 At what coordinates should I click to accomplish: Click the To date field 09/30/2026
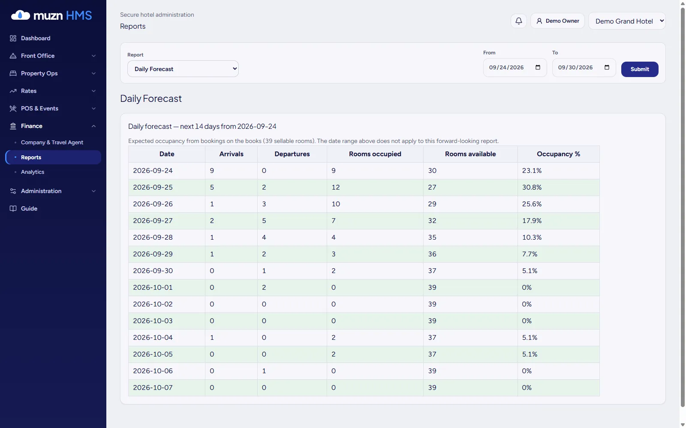click(584, 68)
